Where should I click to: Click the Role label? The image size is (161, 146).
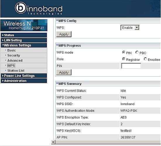[x=60, y=59]
